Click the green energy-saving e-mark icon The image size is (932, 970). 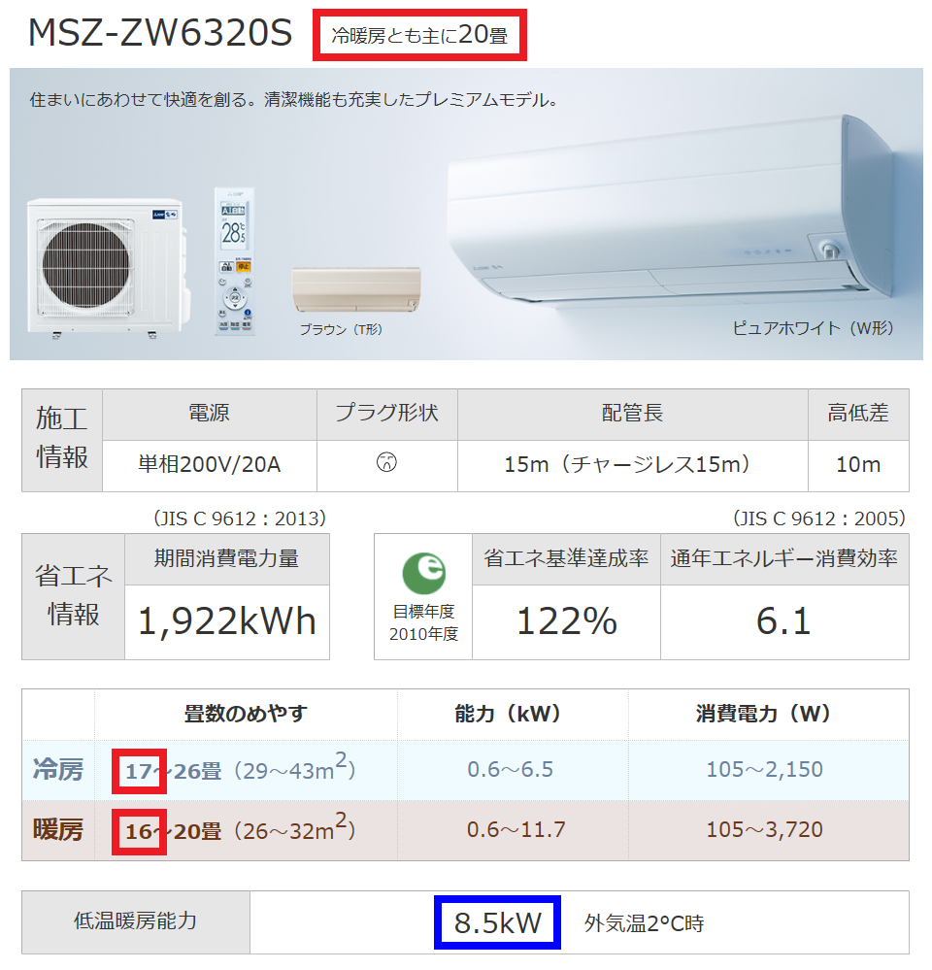coord(423,574)
